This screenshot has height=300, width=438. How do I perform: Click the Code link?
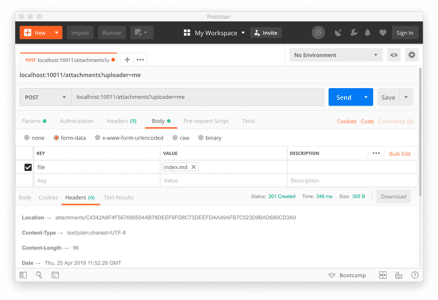click(367, 121)
